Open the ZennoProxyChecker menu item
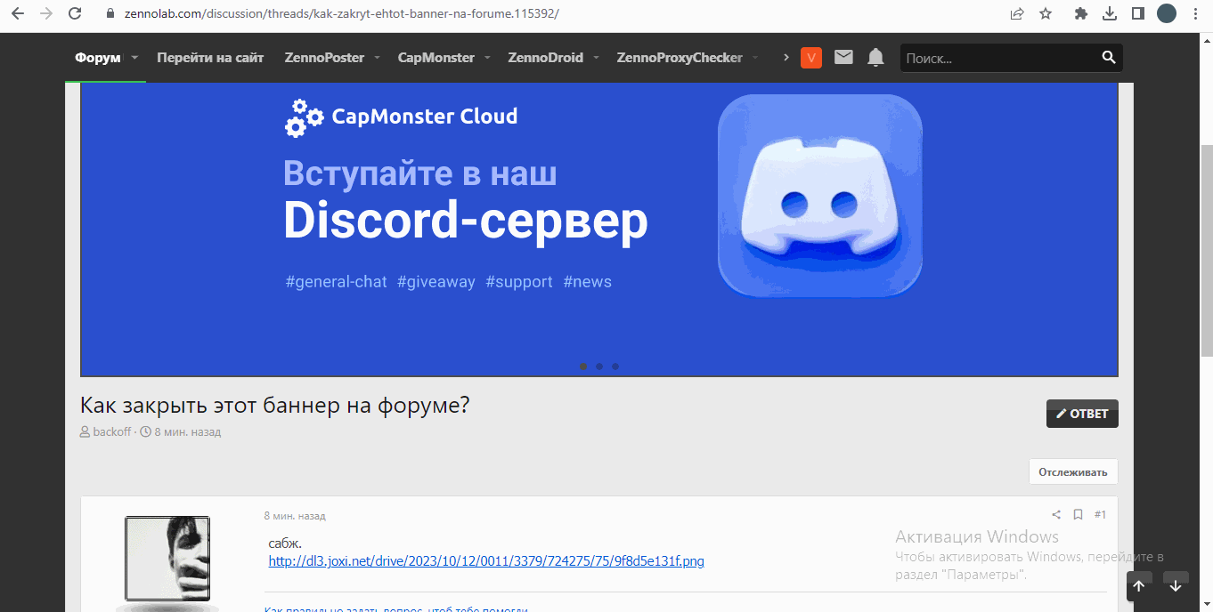 680,58
